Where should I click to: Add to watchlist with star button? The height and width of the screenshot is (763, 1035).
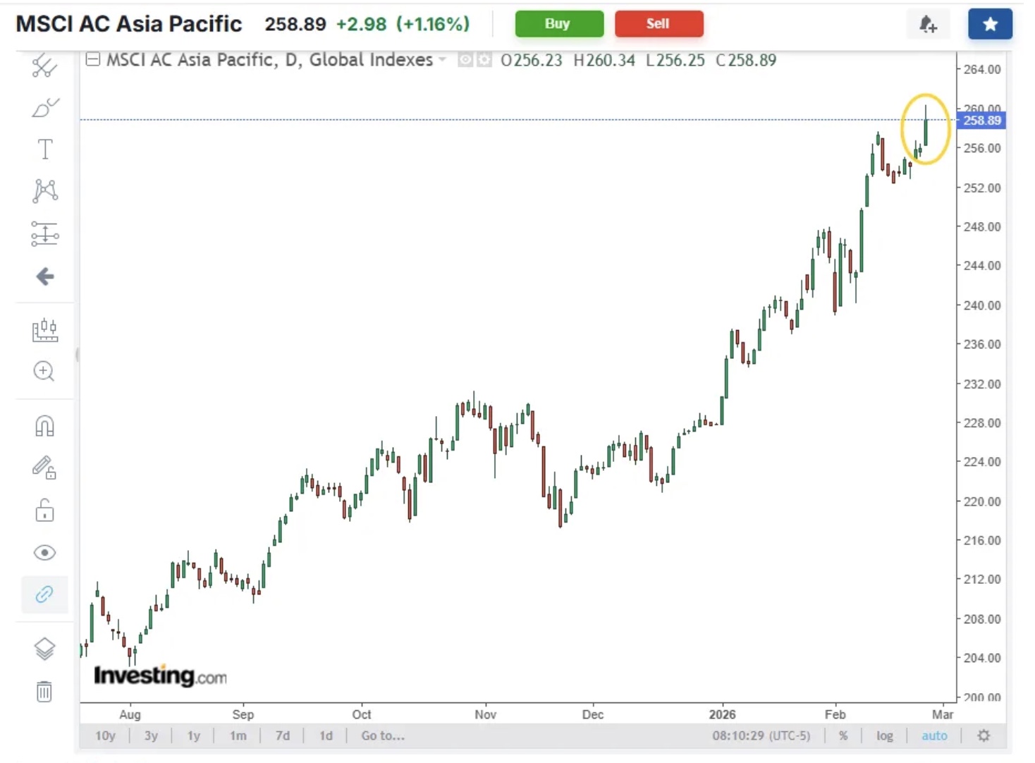(x=990, y=24)
